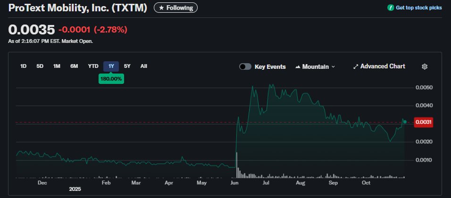Select the YTD time range

click(93, 66)
